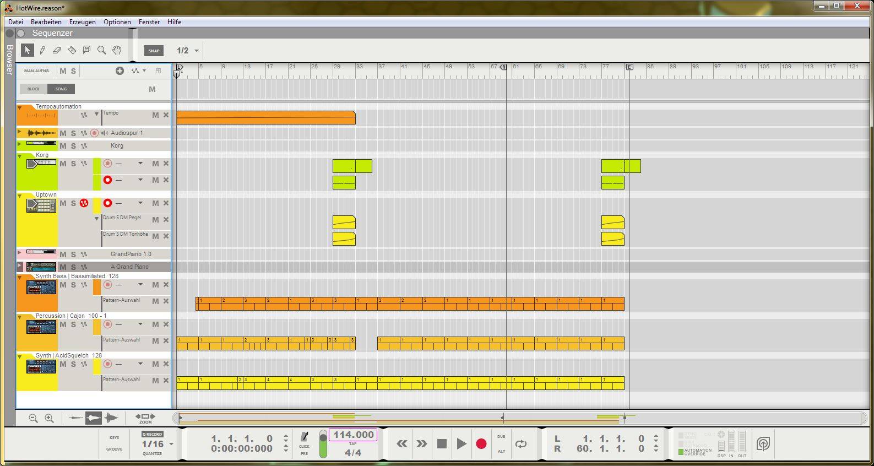Select the Razor tool
874x466 pixels.
[72, 50]
